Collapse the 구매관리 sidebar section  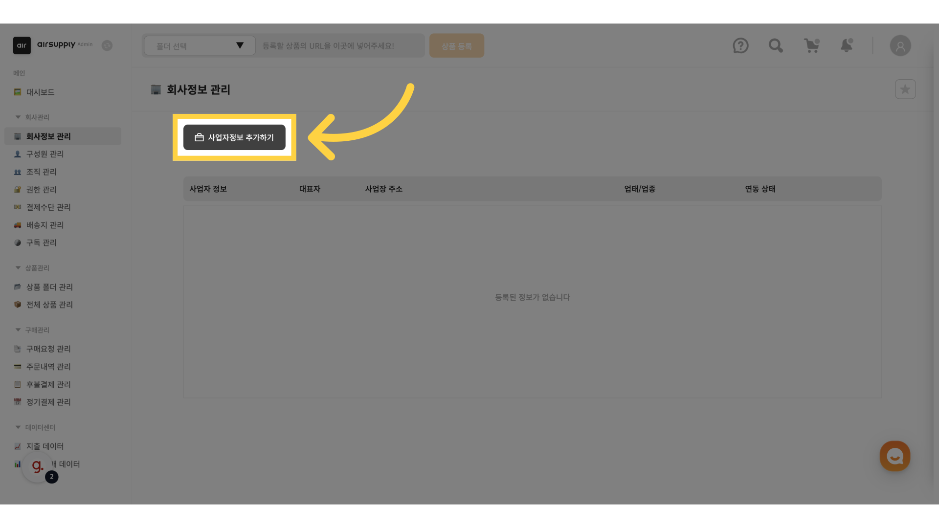[x=18, y=330]
